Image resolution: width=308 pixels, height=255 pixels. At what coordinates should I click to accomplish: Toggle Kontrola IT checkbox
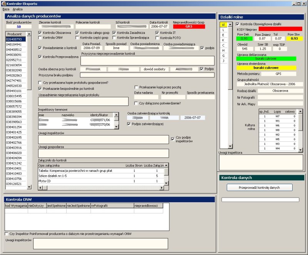click(157, 33)
